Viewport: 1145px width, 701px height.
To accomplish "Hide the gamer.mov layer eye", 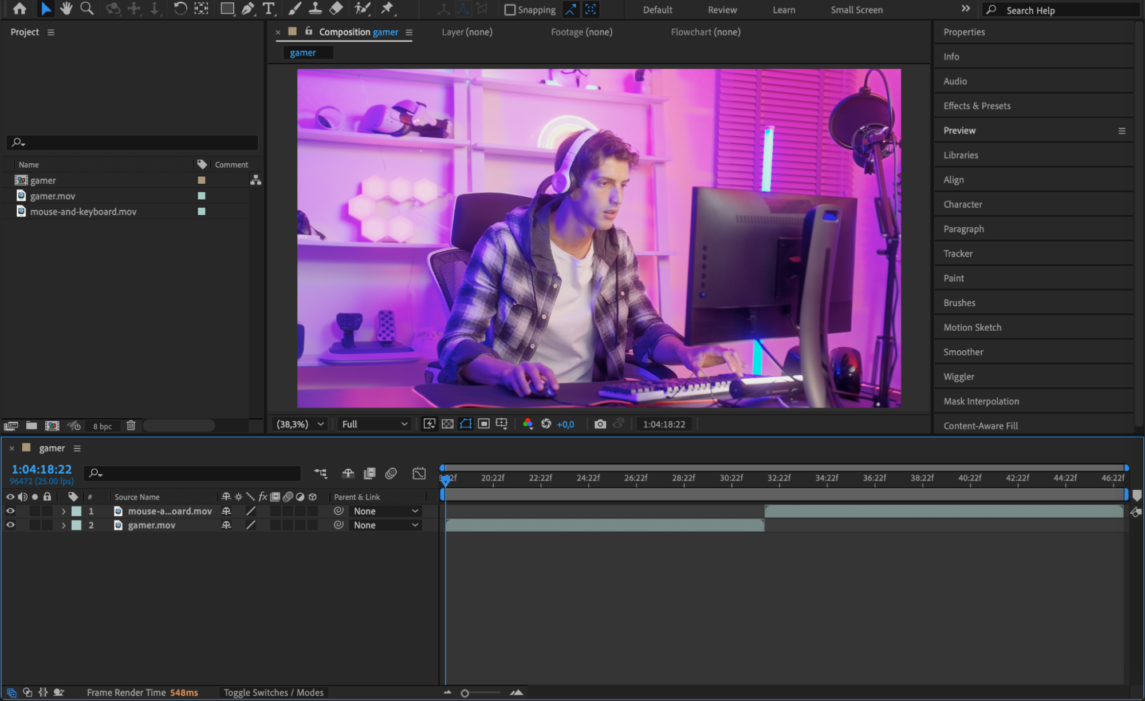I will (10, 525).
